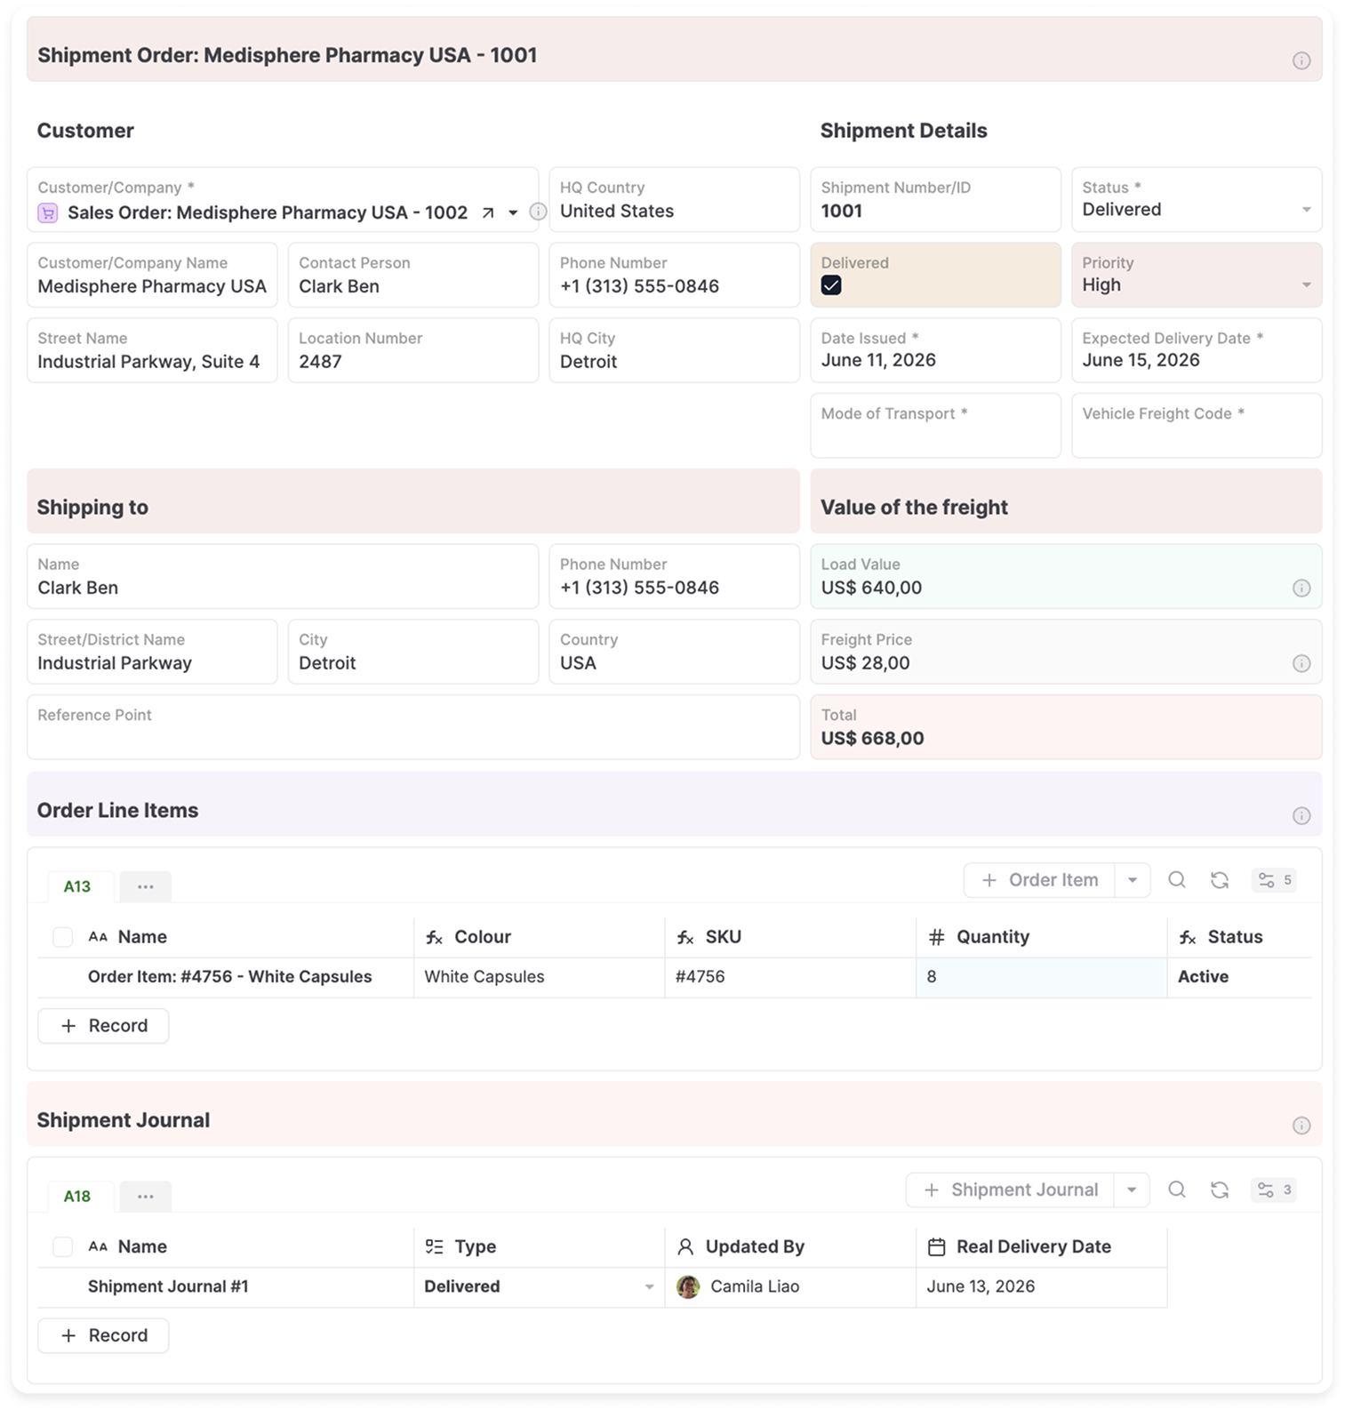This screenshot has height=1410, width=1345.
Task: Click the Reference Point field
Action: (413, 727)
